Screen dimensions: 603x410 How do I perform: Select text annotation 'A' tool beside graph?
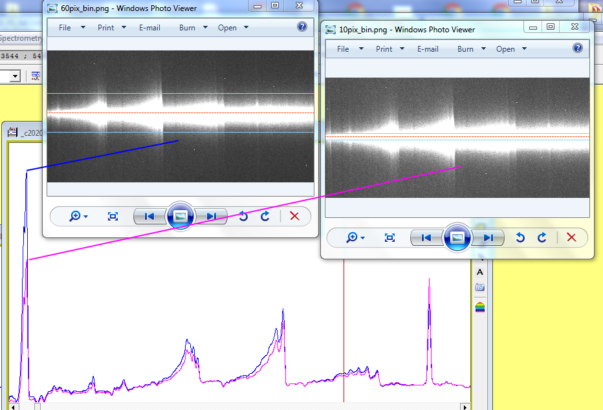tap(479, 272)
